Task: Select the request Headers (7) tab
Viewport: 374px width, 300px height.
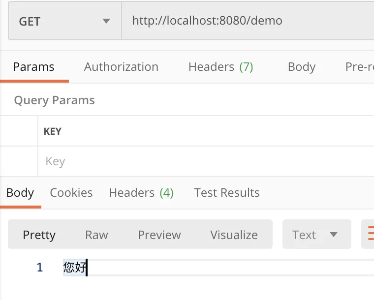Action: 220,67
